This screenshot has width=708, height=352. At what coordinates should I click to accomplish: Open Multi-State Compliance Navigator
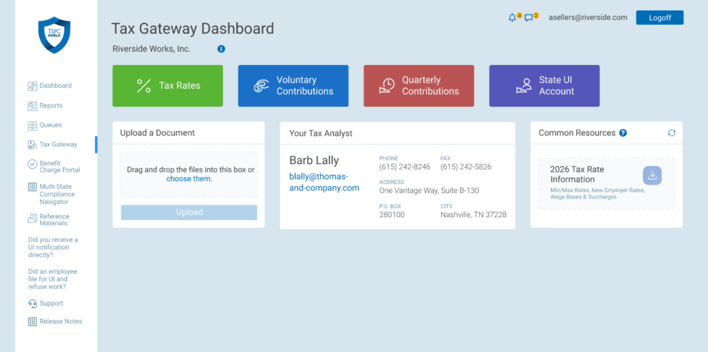click(x=57, y=194)
